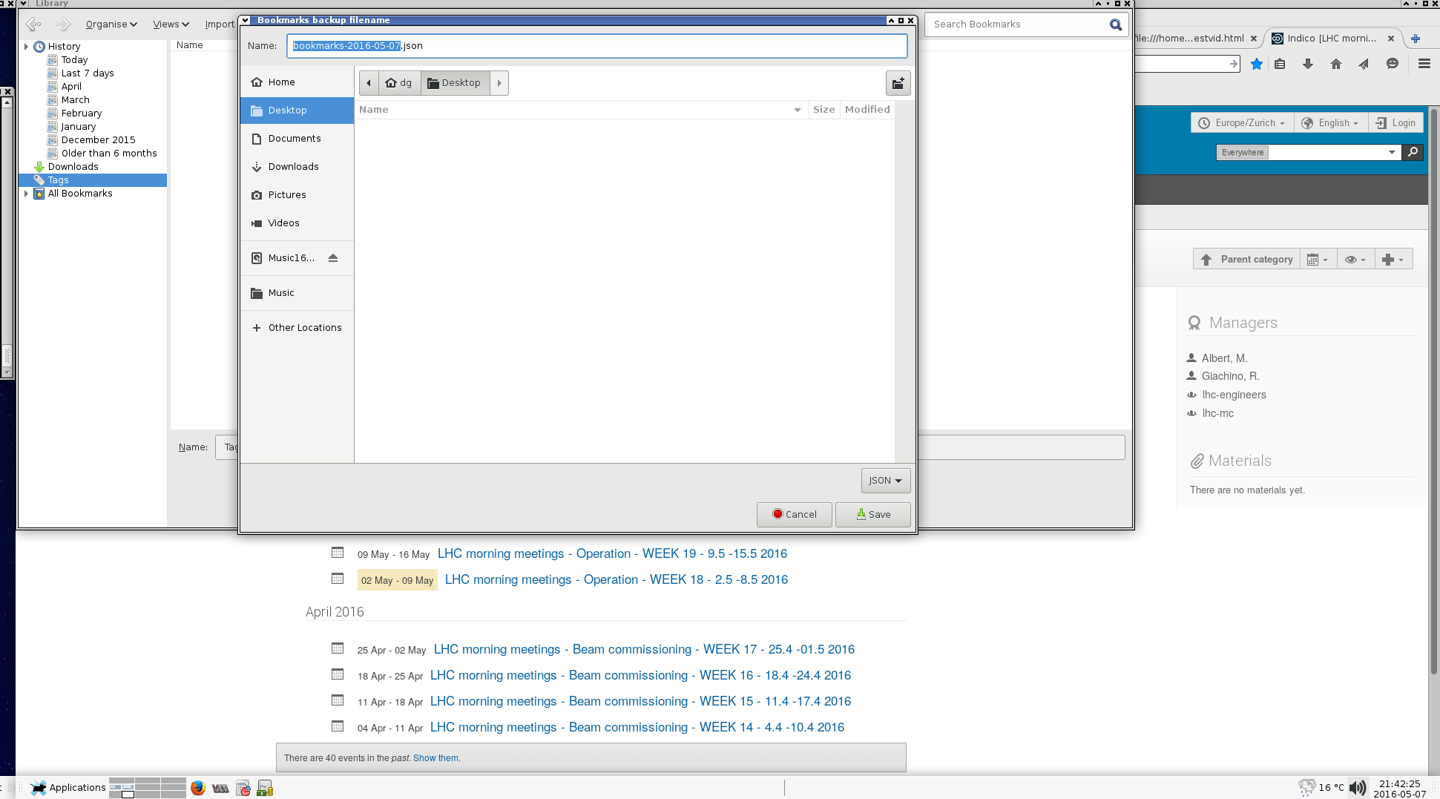The height and width of the screenshot is (799, 1440).
Task: Launch Firefox from the taskbar
Action: (x=197, y=788)
